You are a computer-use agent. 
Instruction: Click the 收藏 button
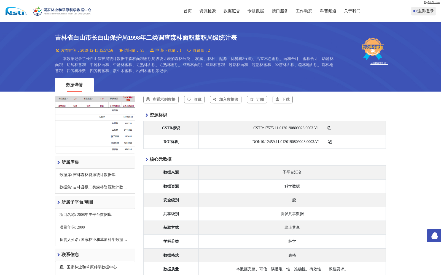coord(194,100)
